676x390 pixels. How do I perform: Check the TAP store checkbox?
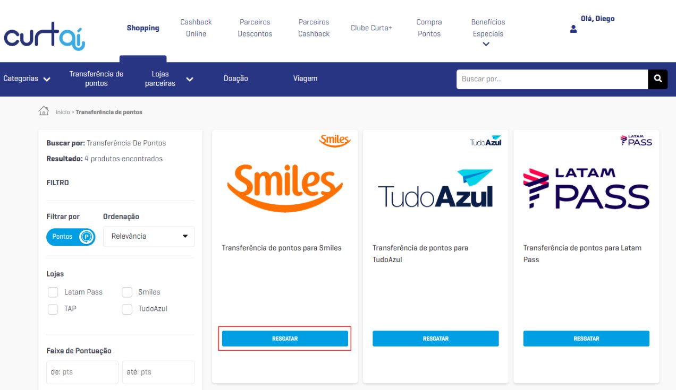[x=53, y=309]
